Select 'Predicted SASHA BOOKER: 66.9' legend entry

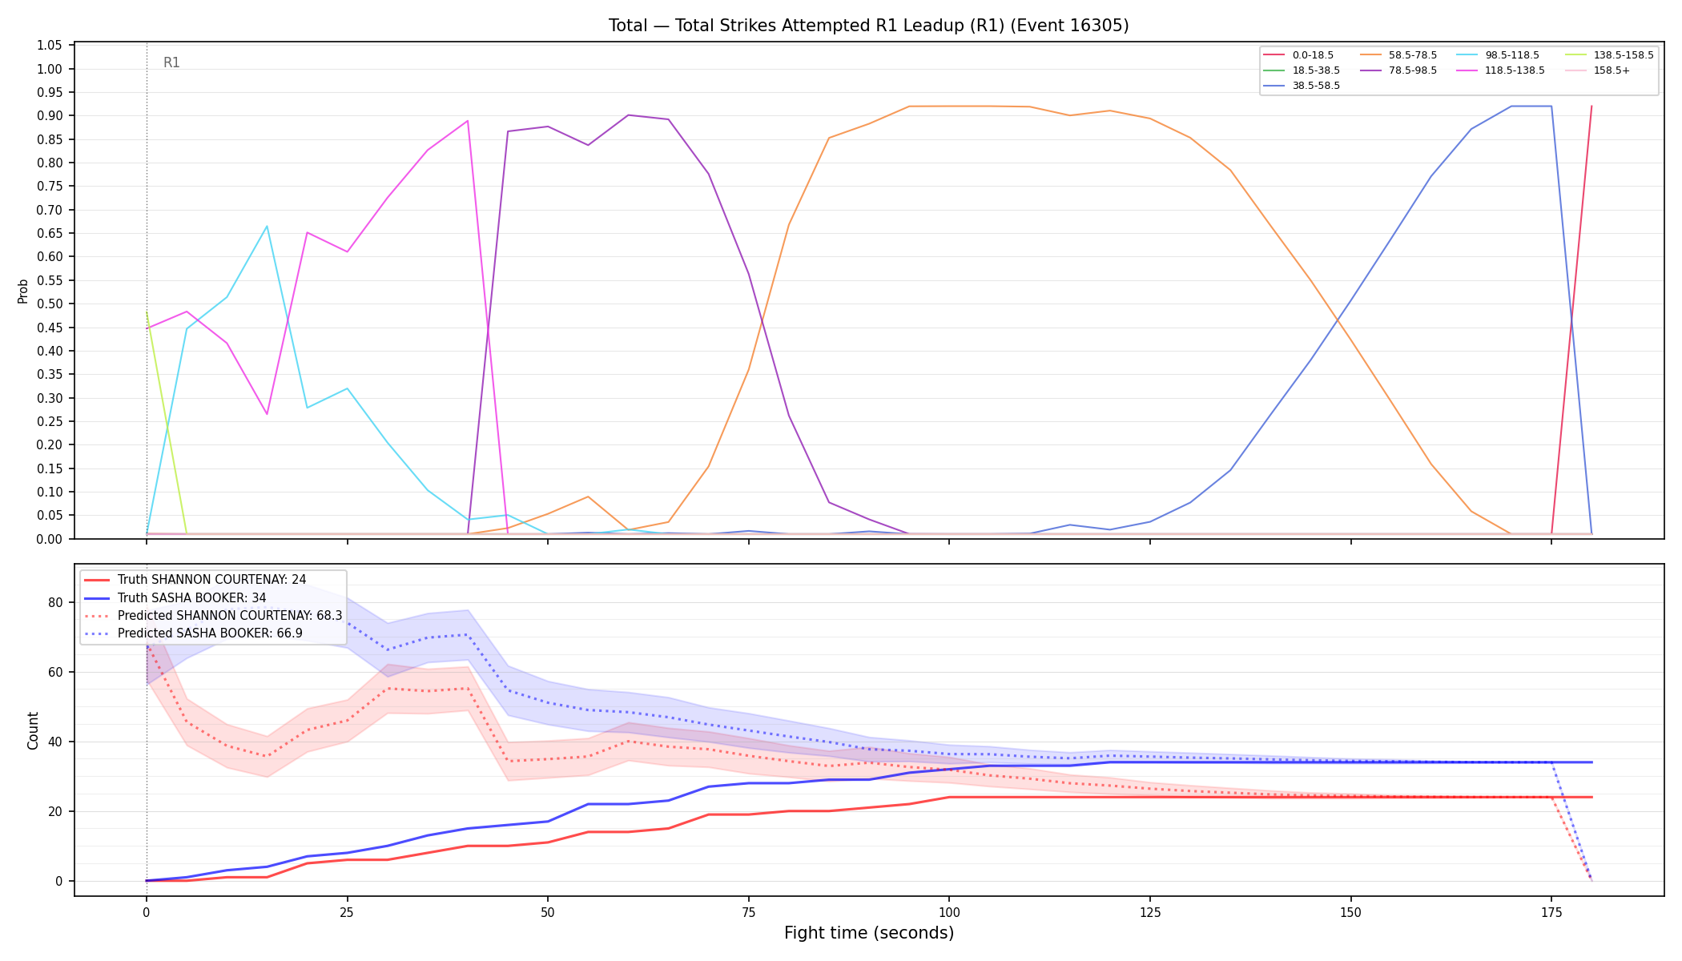[x=210, y=633]
